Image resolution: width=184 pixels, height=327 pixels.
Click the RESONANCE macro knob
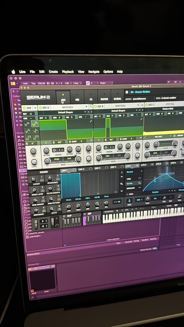point(49,178)
